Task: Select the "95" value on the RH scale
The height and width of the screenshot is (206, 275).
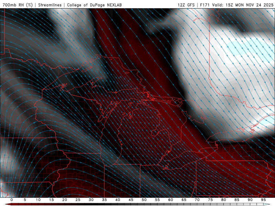Action: 263,200
